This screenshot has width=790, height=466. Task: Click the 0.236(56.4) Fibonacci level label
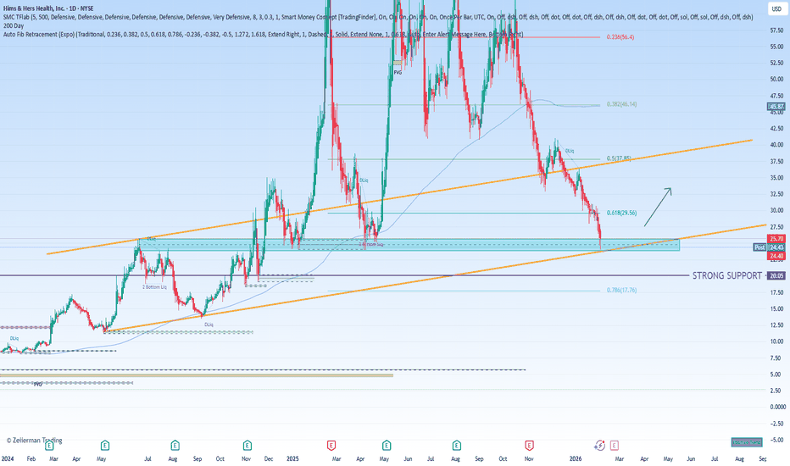(620, 36)
